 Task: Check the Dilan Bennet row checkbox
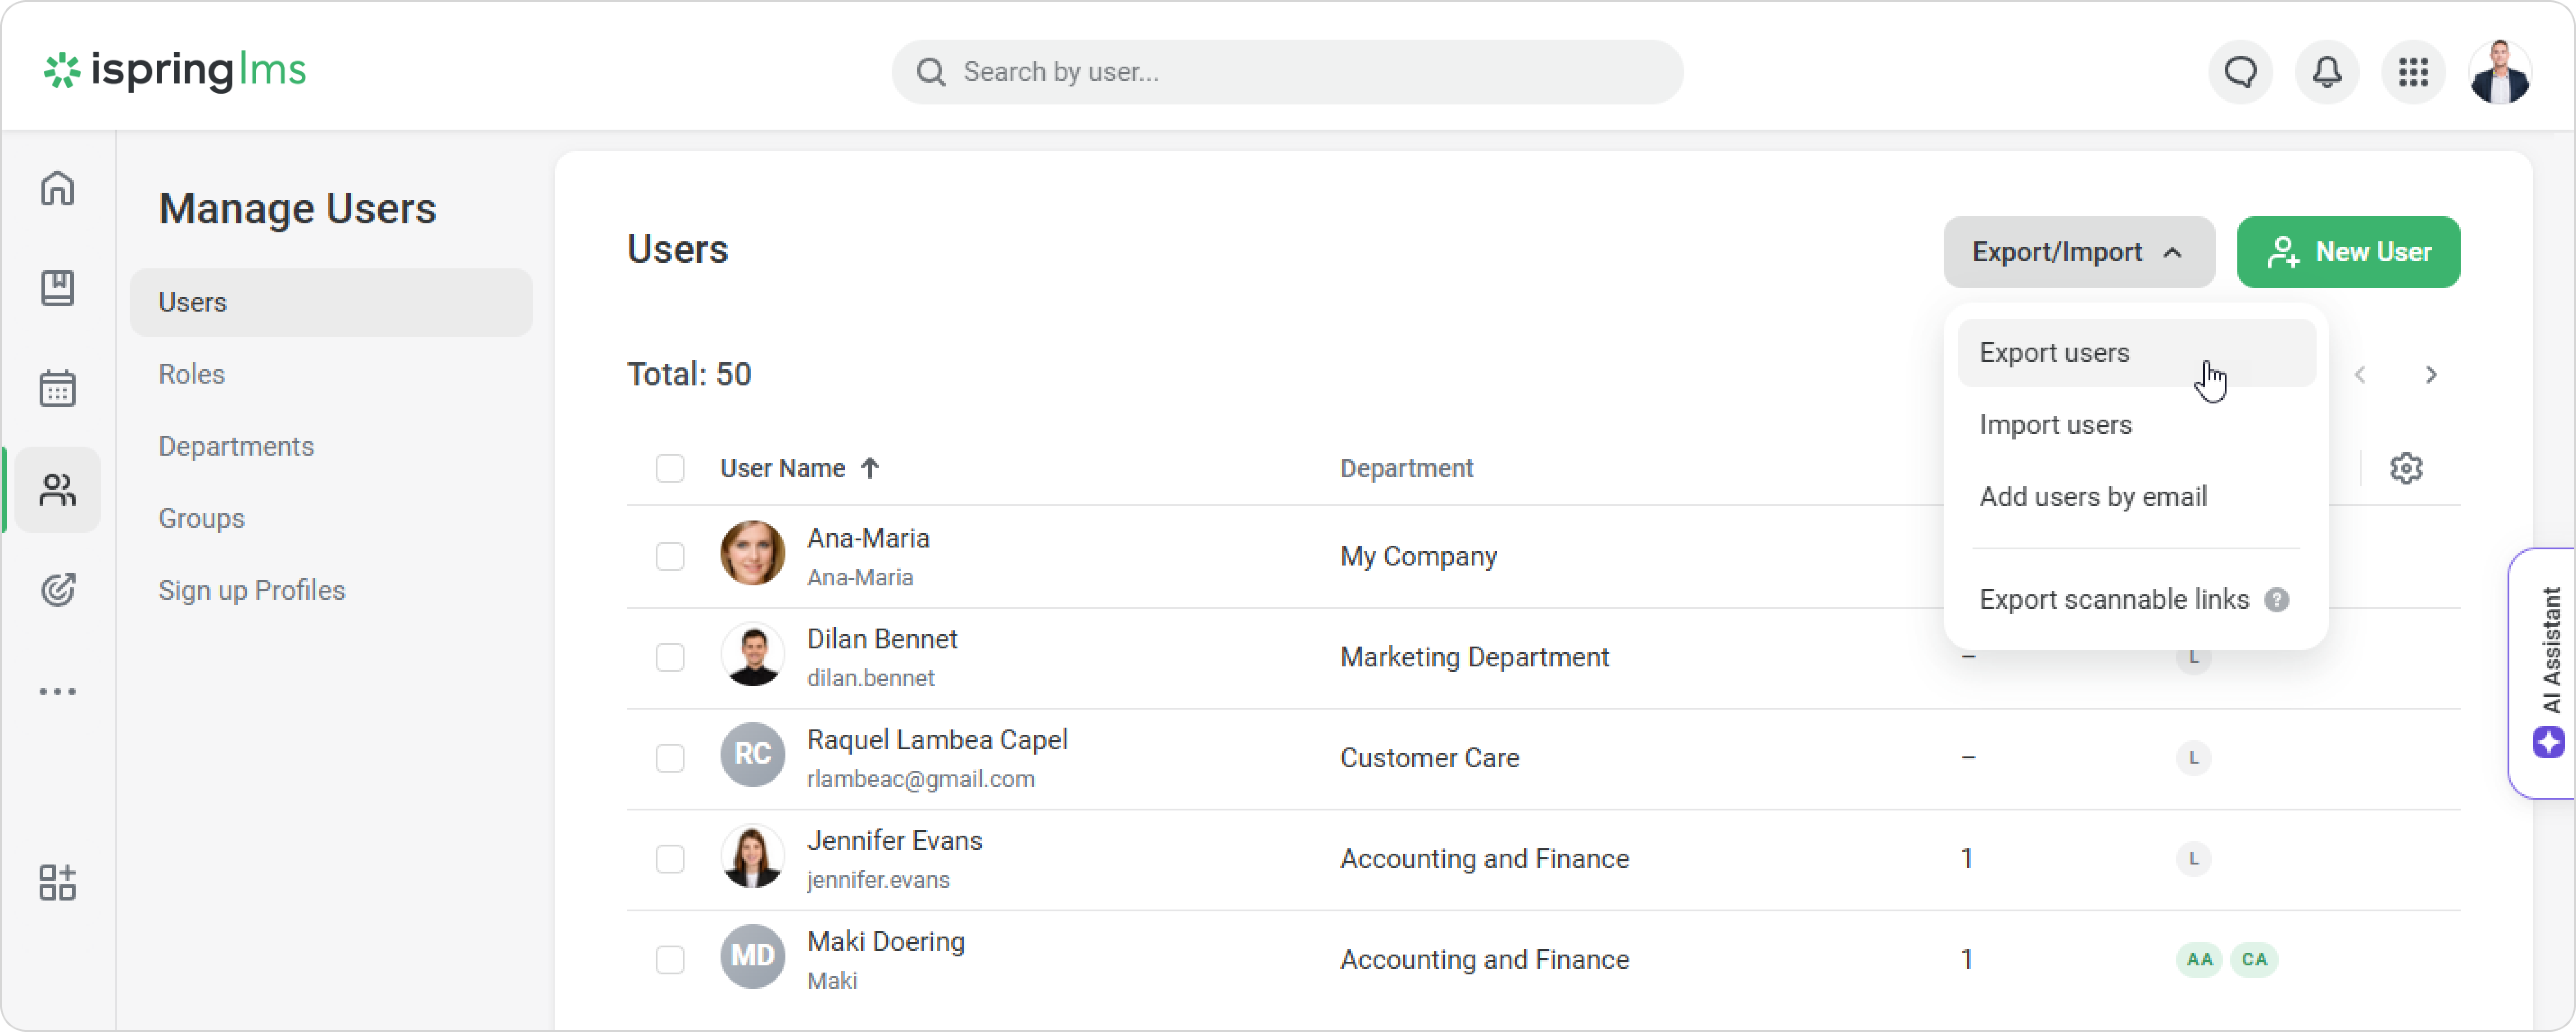click(x=669, y=657)
